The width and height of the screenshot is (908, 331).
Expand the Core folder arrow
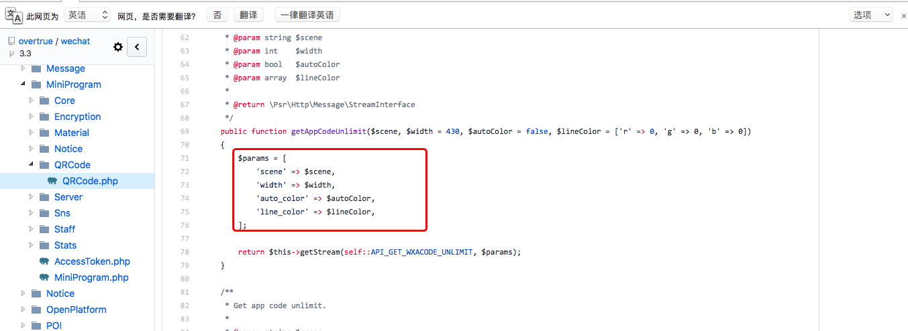[x=32, y=101]
